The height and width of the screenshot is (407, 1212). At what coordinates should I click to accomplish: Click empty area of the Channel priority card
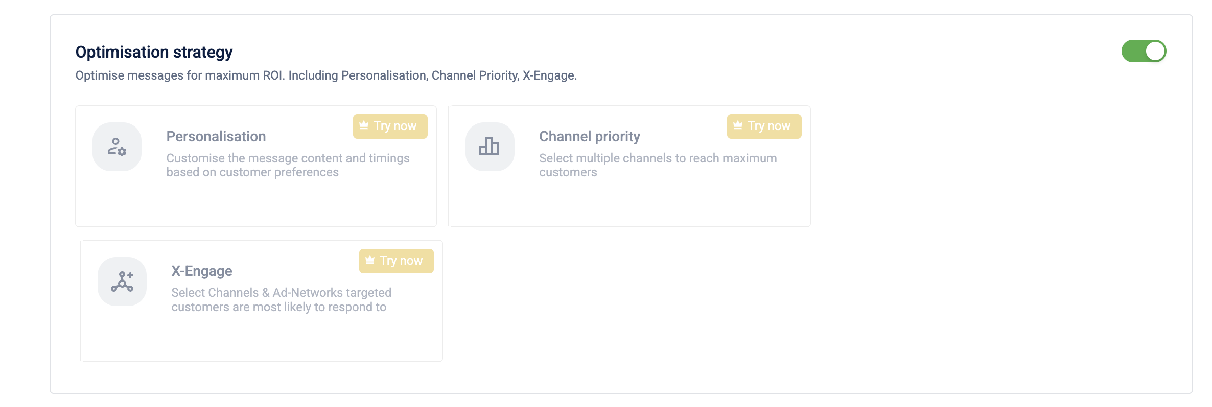point(630,204)
